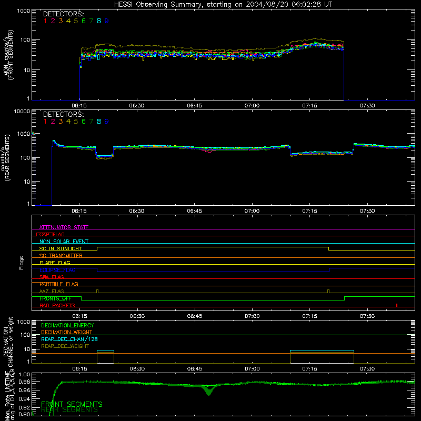Click 06:45 tick under rear segments plot
421x421 pixels.
click(x=194, y=211)
